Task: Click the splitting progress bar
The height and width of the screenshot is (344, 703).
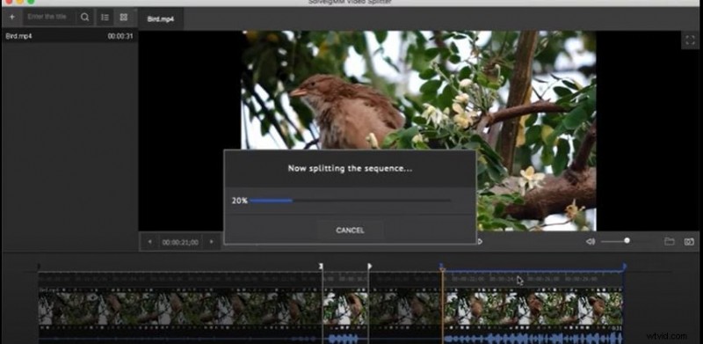Action: 350,201
